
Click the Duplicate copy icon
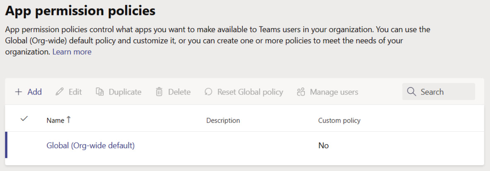[99, 92]
